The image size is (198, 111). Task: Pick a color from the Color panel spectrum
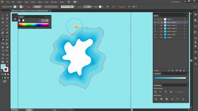tap(34, 25)
